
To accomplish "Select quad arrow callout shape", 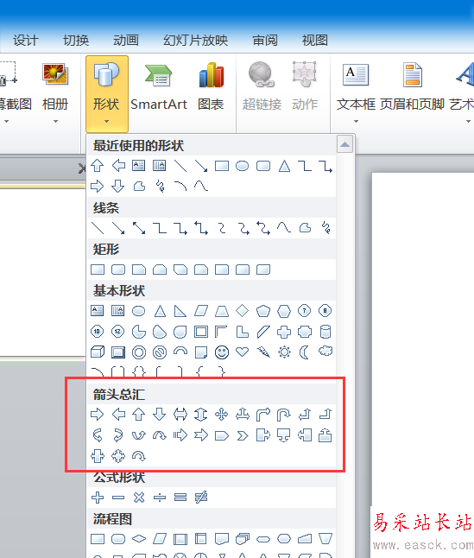I will (x=118, y=456).
